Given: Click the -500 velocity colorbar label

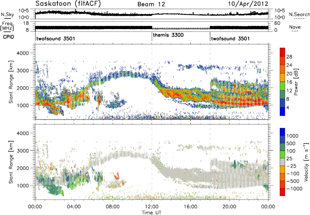Looking at the screenshot, I should 293,181.
